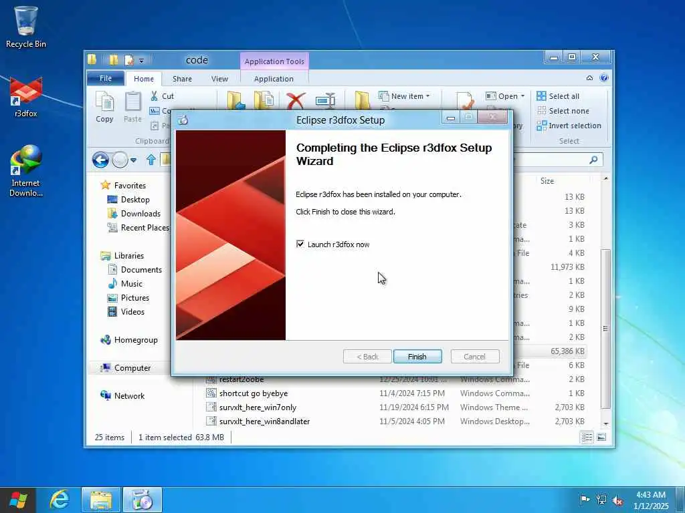This screenshot has height=513, width=685.
Task: Select the file survxlt_here_win8andlater
Action: coord(264,421)
